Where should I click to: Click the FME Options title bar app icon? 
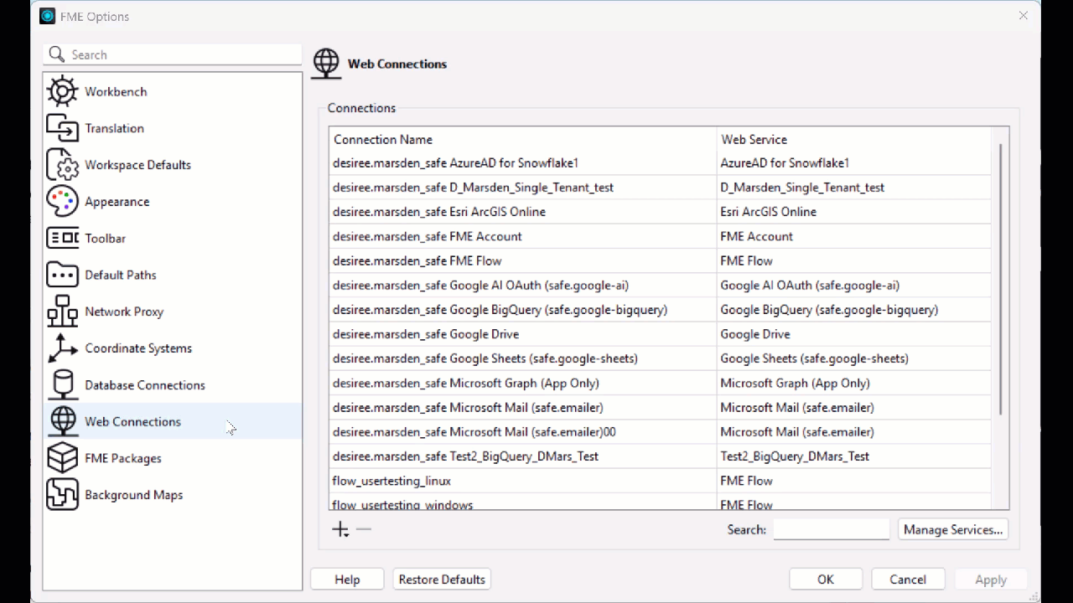pyautogui.click(x=48, y=16)
